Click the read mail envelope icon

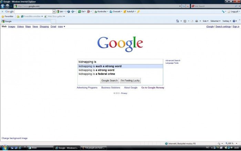click(x=192, y=21)
